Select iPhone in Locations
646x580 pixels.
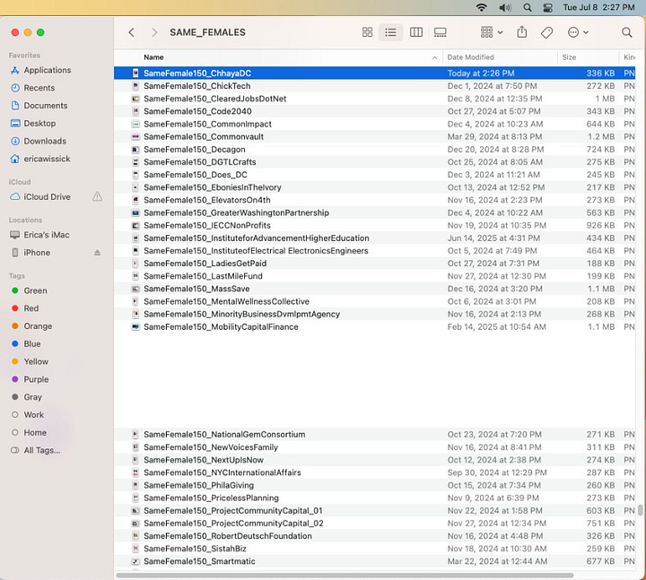click(x=37, y=252)
